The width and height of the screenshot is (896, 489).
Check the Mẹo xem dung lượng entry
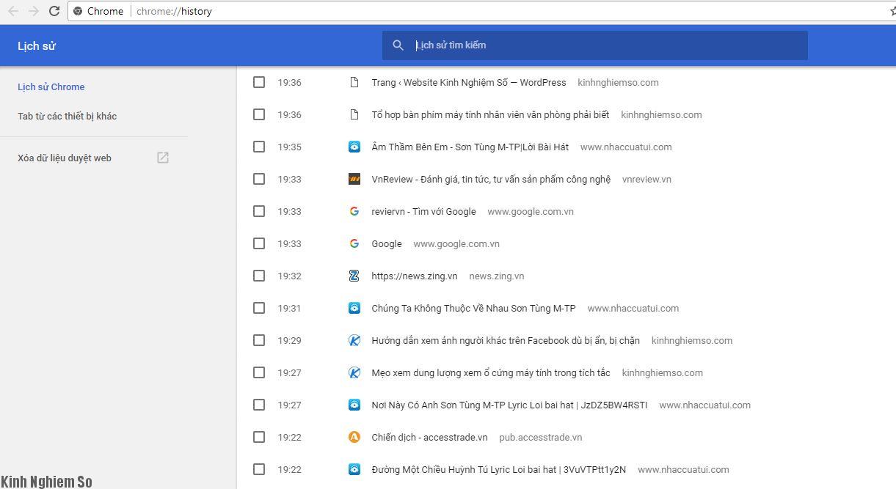[259, 372]
